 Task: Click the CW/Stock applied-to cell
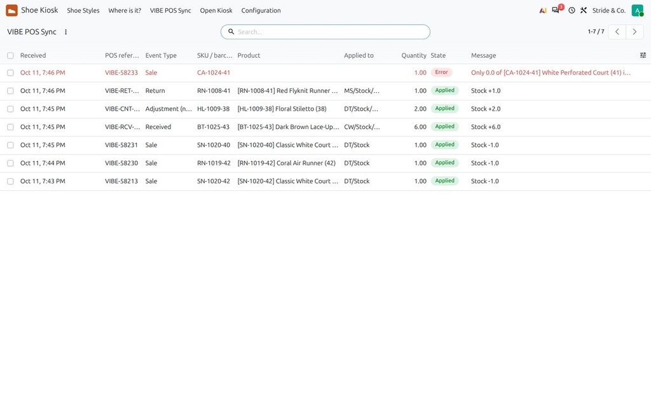pos(362,127)
